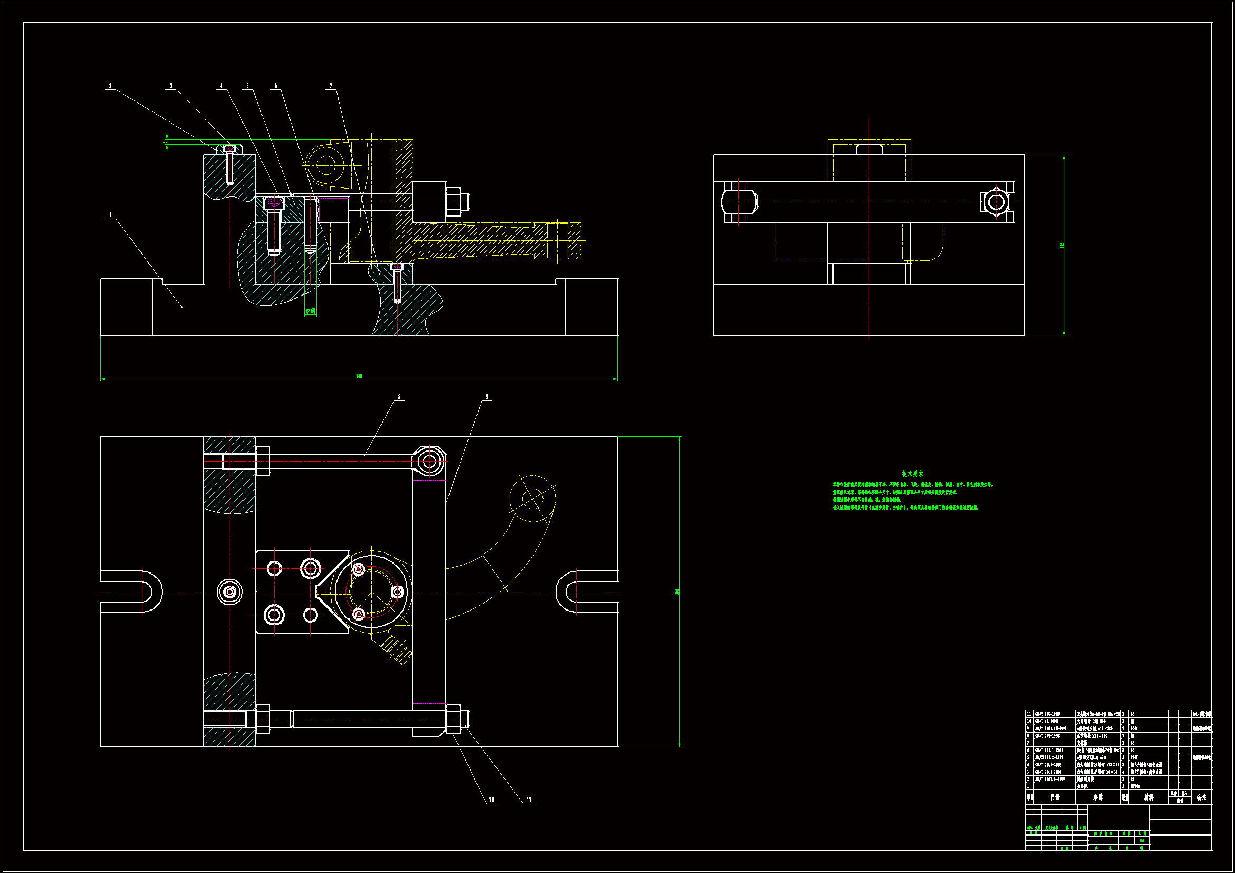Select callout number 10 below plan view
The width and height of the screenshot is (1235, 873).
pos(491,800)
